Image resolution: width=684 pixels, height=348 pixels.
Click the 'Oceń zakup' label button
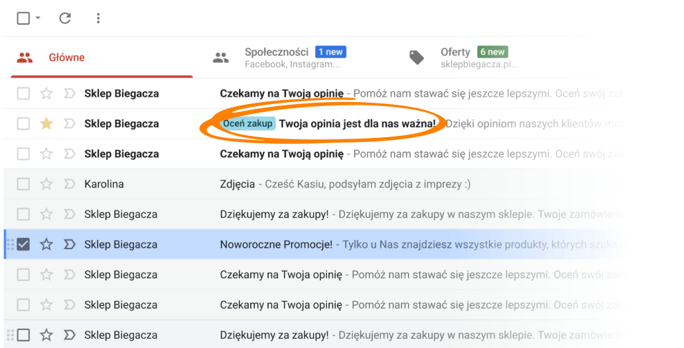(x=247, y=123)
